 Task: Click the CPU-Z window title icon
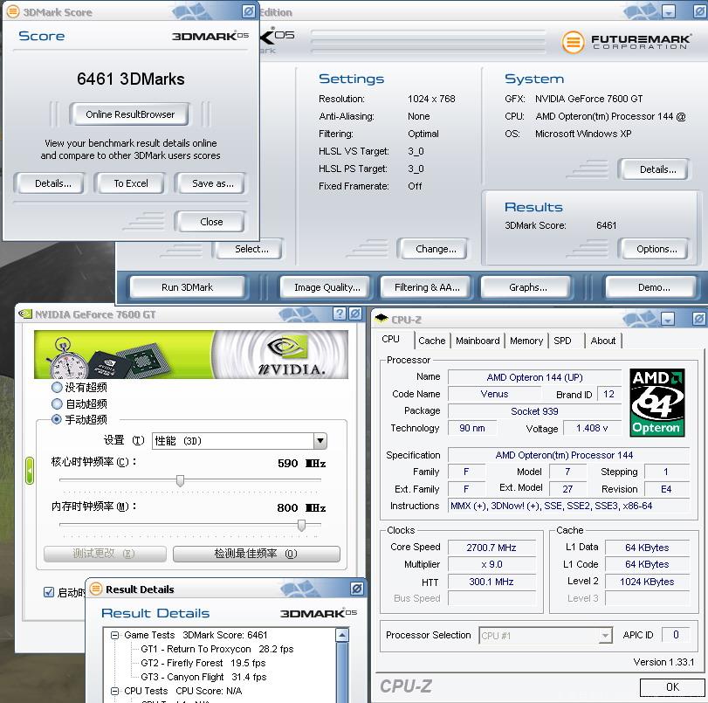point(381,318)
